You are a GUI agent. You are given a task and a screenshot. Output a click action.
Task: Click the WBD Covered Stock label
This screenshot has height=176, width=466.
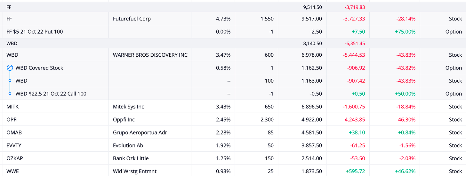coord(39,68)
